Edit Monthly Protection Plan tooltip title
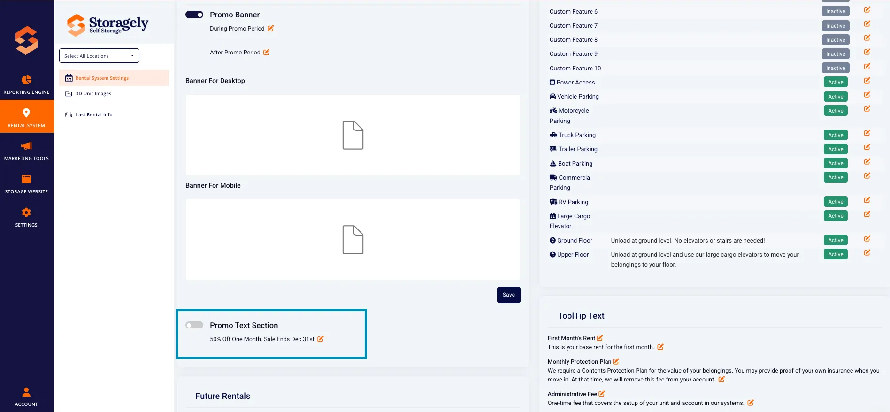This screenshot has width=890, height=412. click(x=616, y=361)
